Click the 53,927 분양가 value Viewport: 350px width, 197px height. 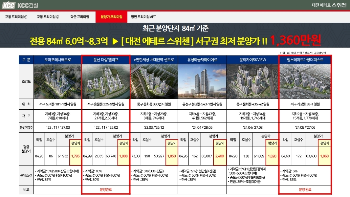coord(159,156)
